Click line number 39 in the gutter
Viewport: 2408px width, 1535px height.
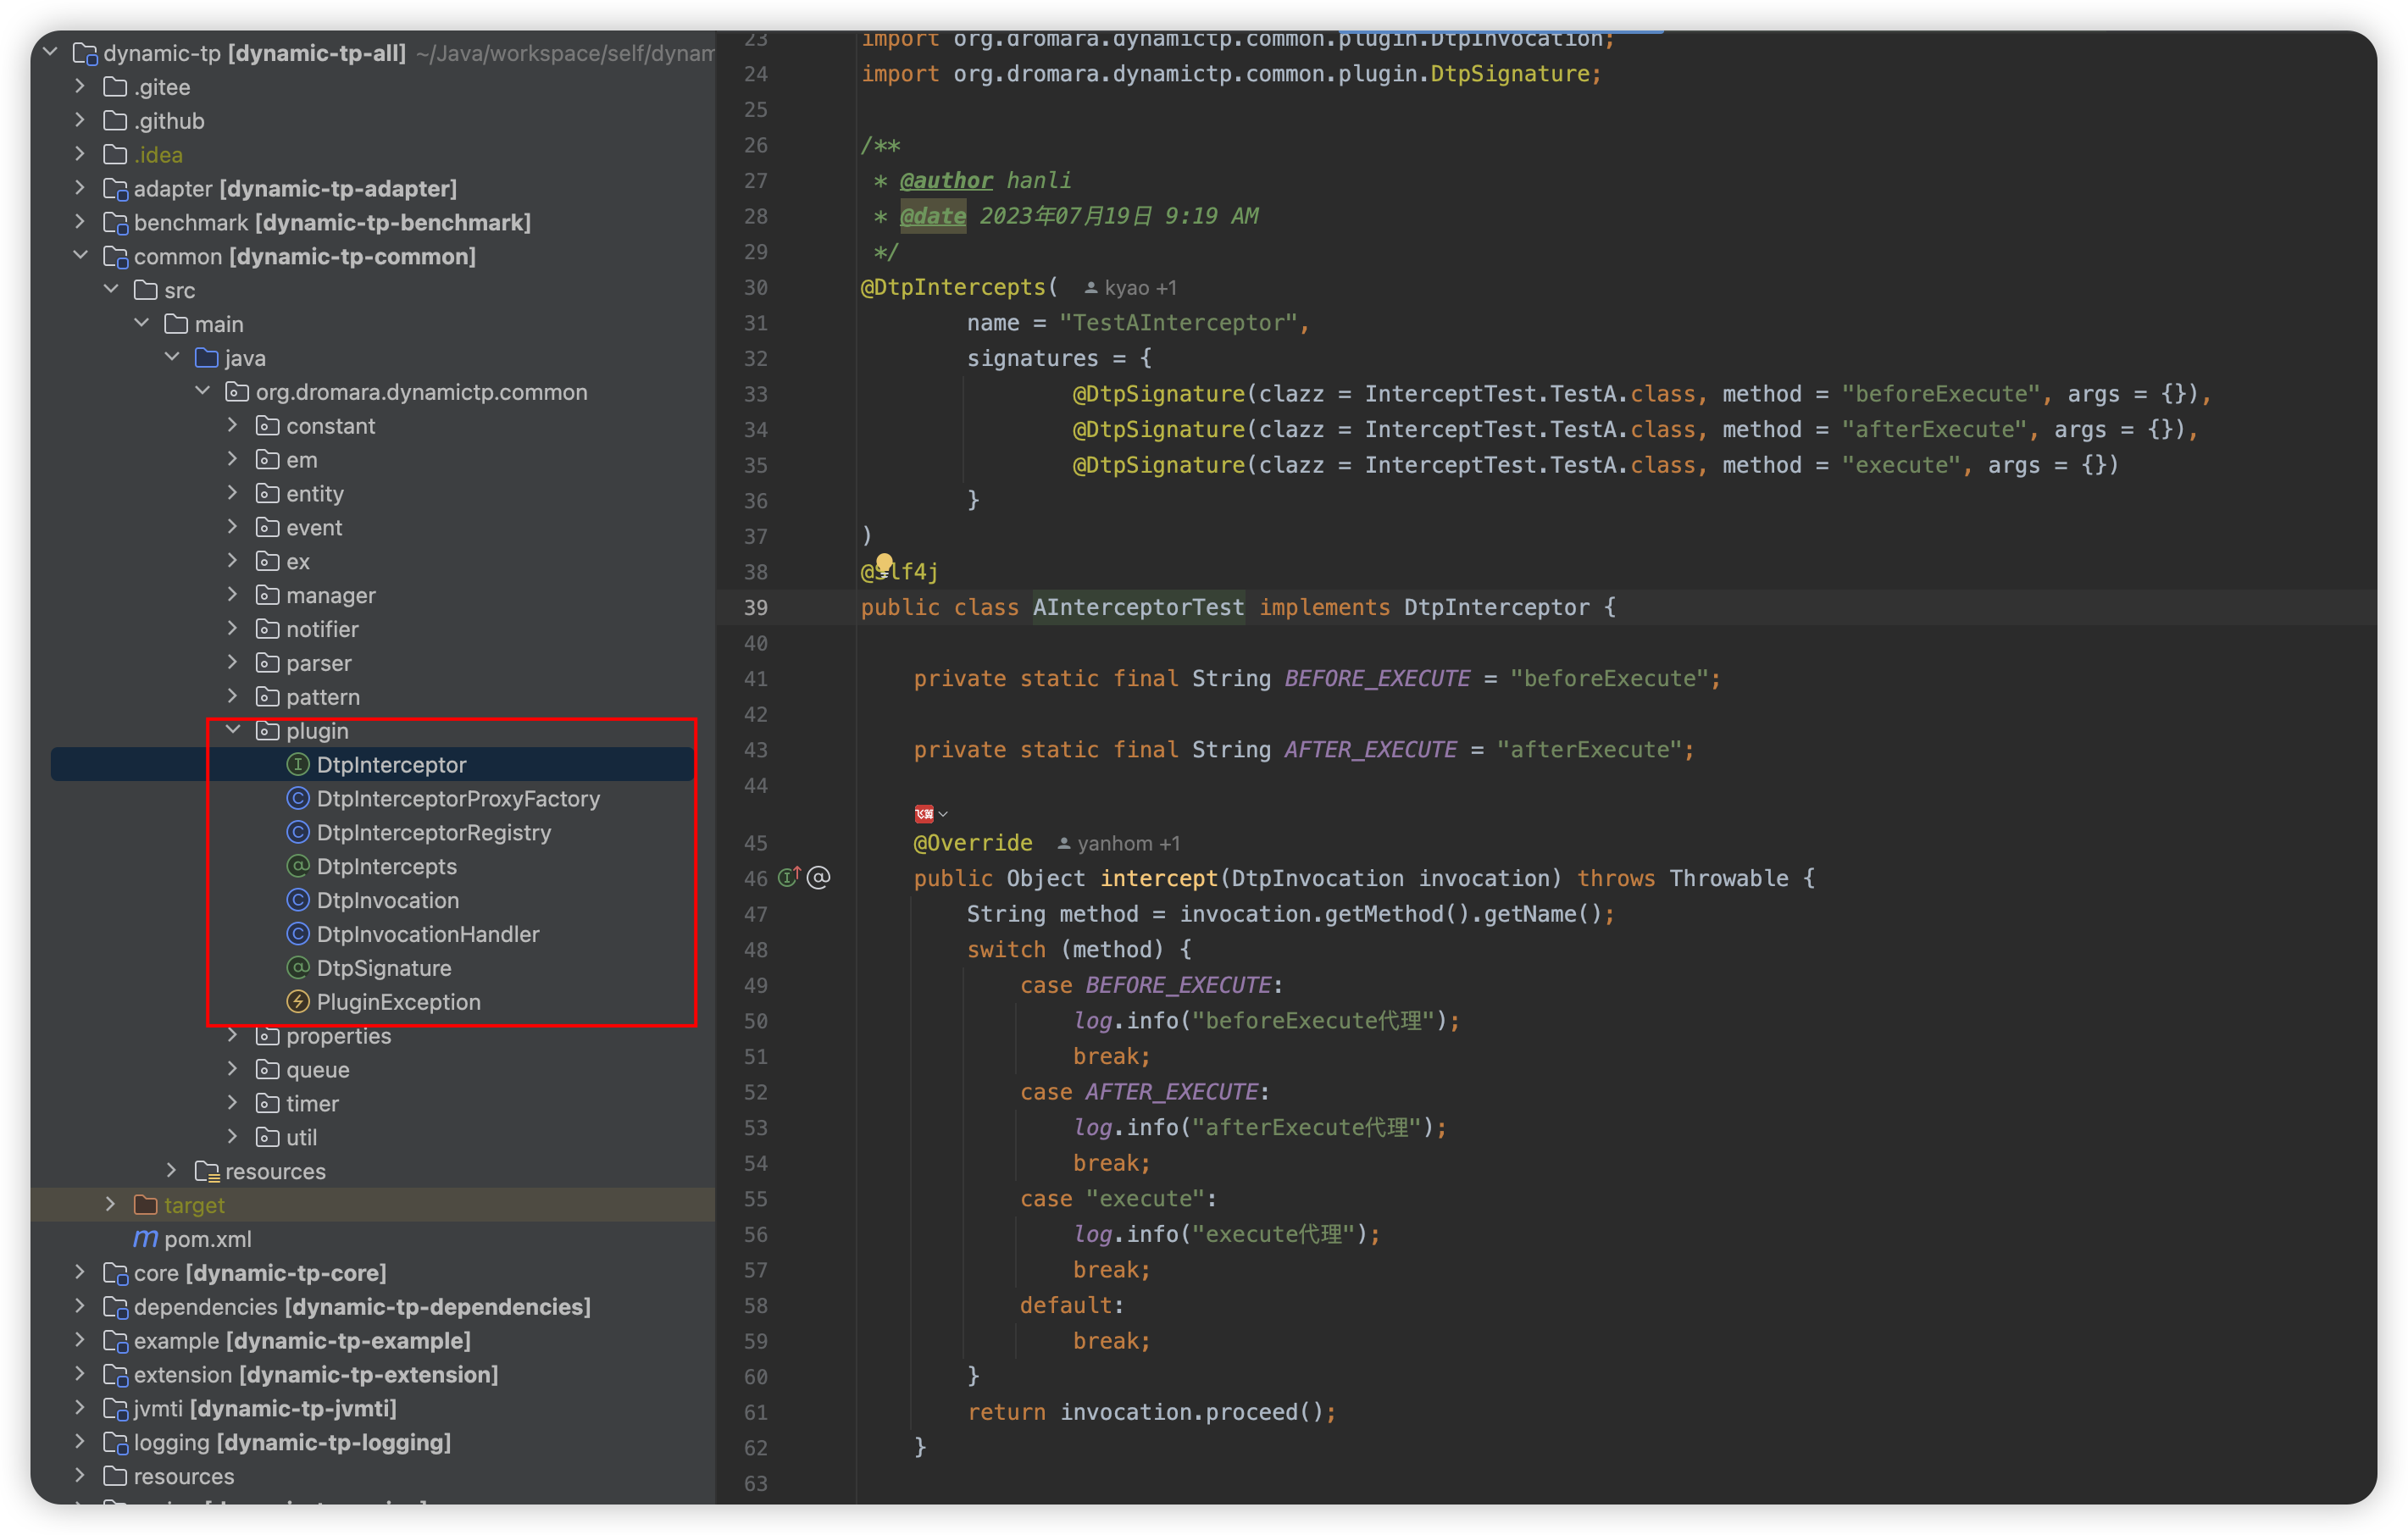756,607
